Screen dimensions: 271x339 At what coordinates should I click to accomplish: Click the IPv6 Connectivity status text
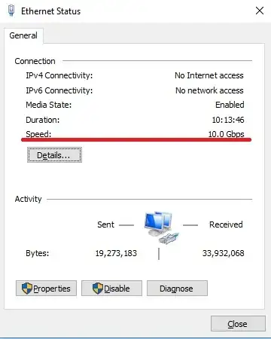pyautogui.click(x=209, y=90)
